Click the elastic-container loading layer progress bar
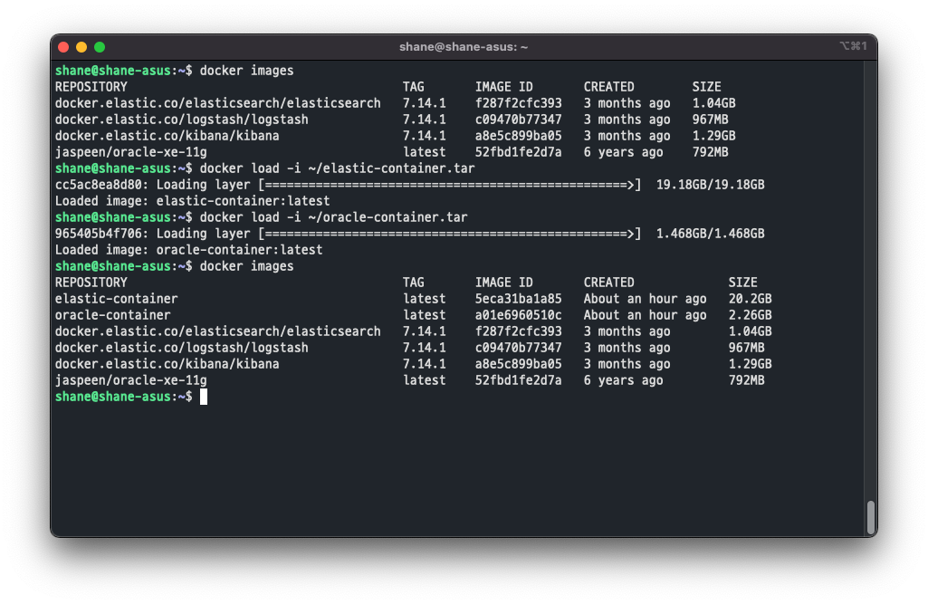 click(x=450, y=185)
